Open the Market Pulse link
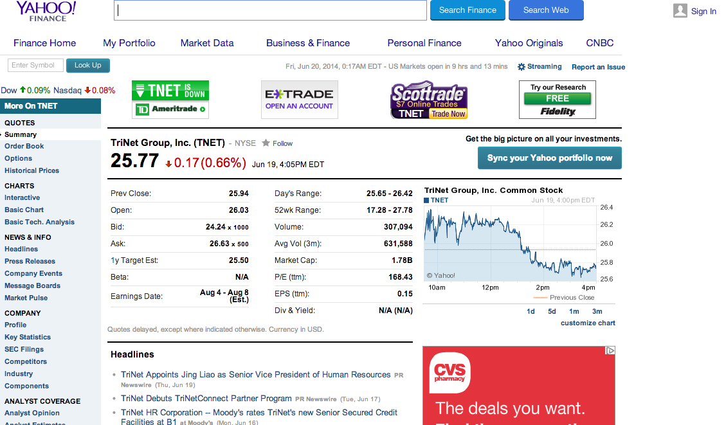This screenshot has height=425, width=726. point(26,298)
